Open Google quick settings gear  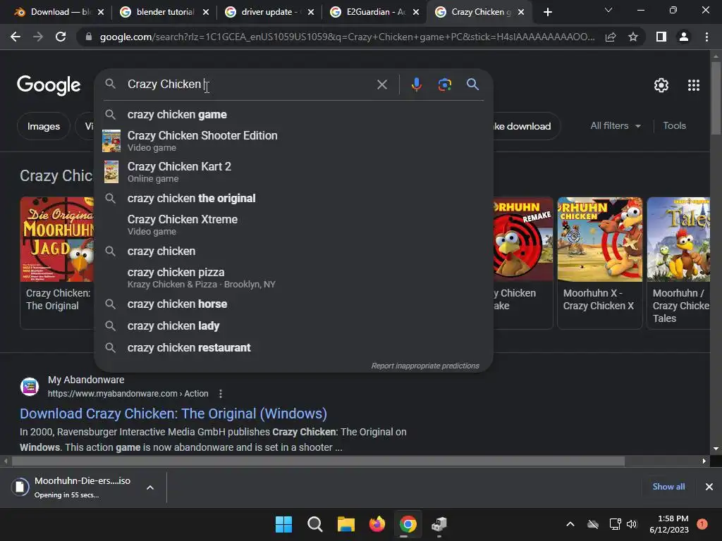coord(661,85)
